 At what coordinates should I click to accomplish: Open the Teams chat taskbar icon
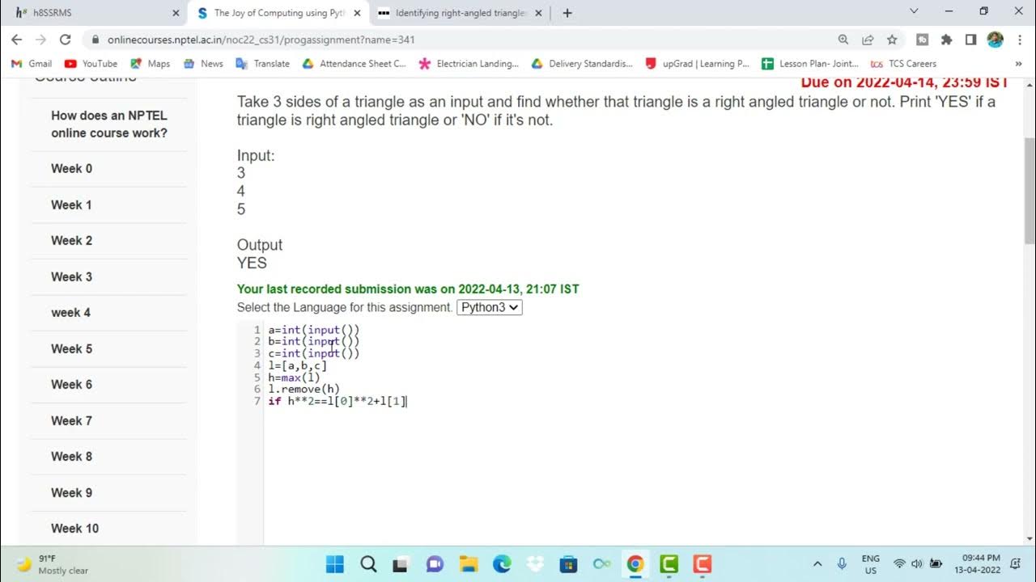[435, 564]
